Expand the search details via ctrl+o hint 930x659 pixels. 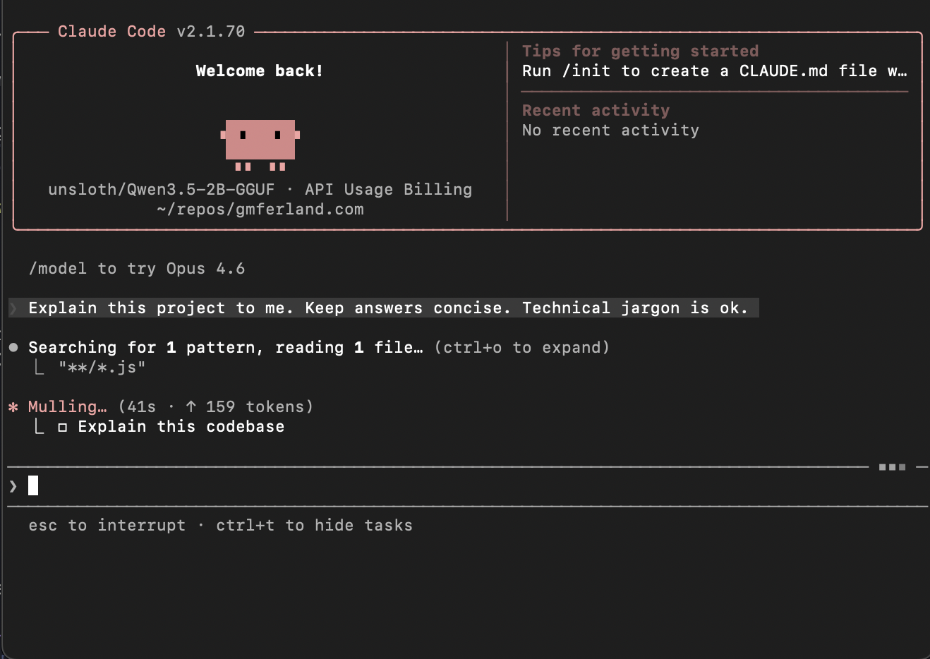click(x=521, y=348)
